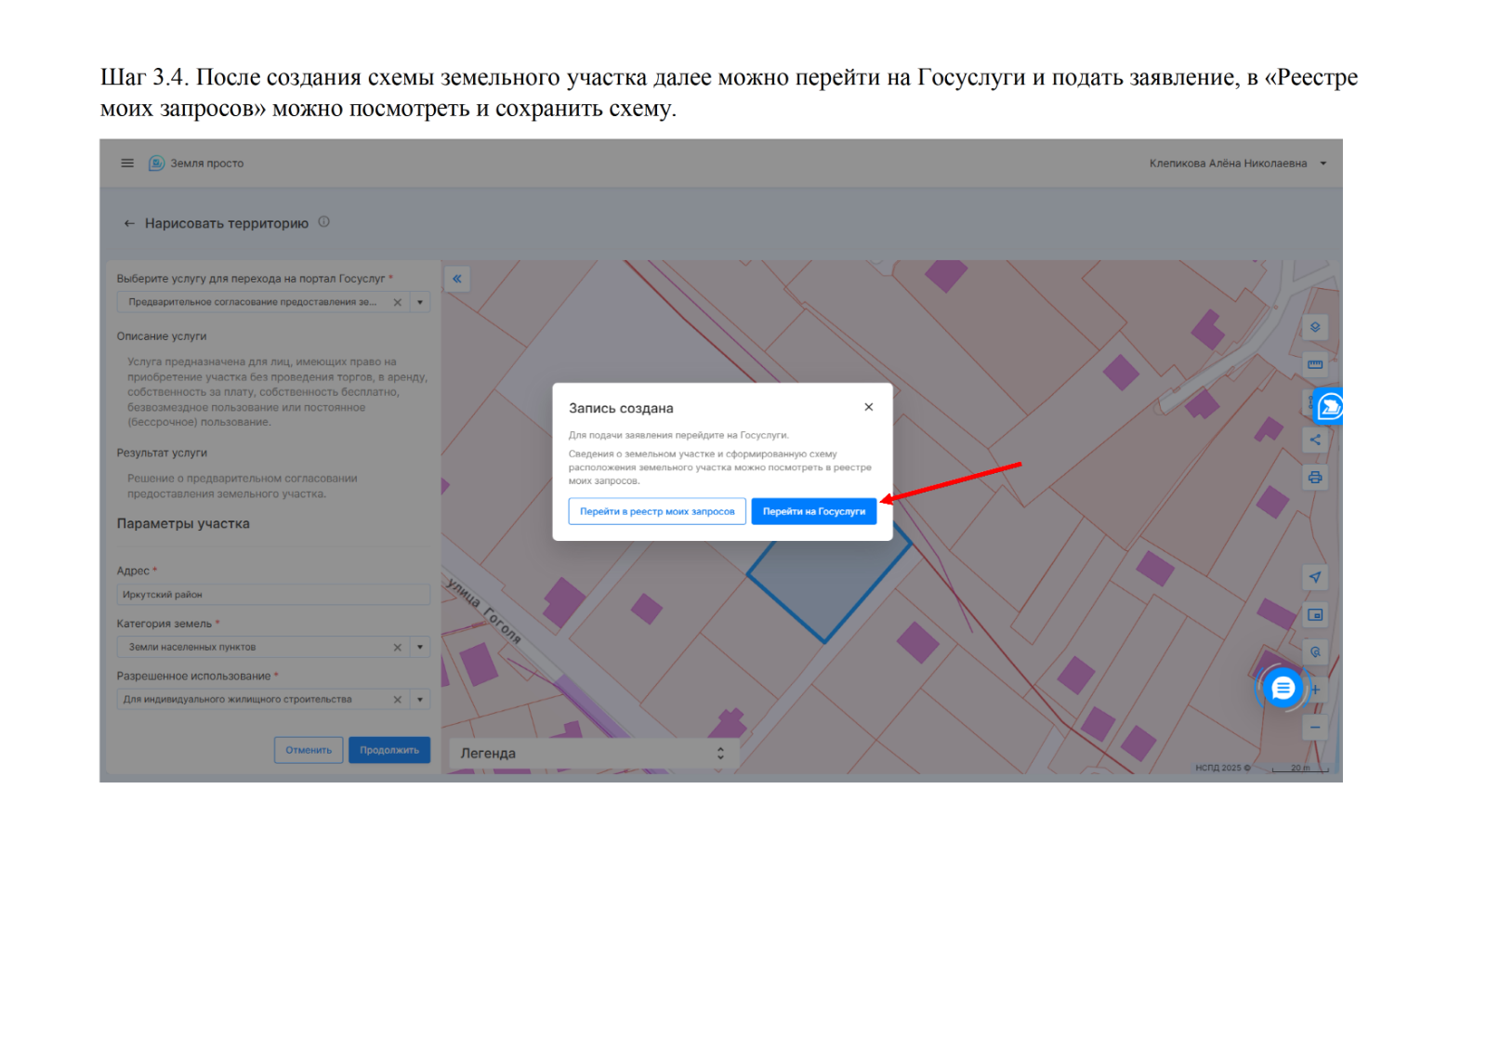
Task: Clear the selected service with X
Action: (x=398, y=302)
